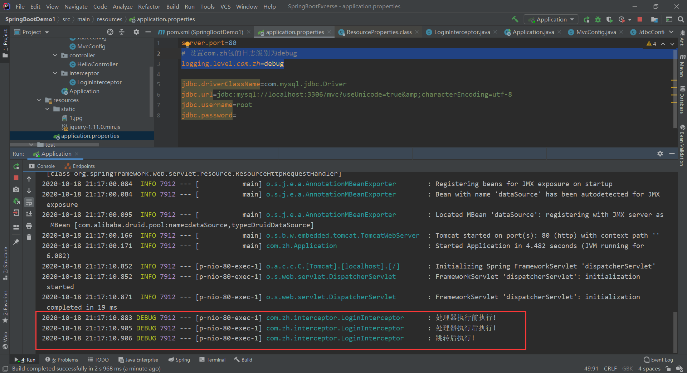Viewport: 687px width, 373px height.
Task: Open coverage run options dropdown arrow
Action: click(x=630, y=20)
